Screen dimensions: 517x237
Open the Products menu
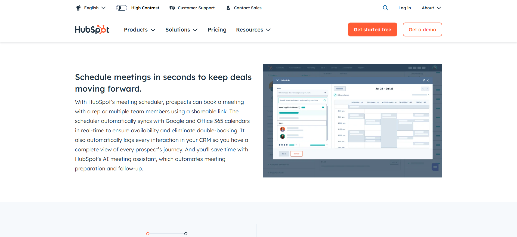coord(140,30)
